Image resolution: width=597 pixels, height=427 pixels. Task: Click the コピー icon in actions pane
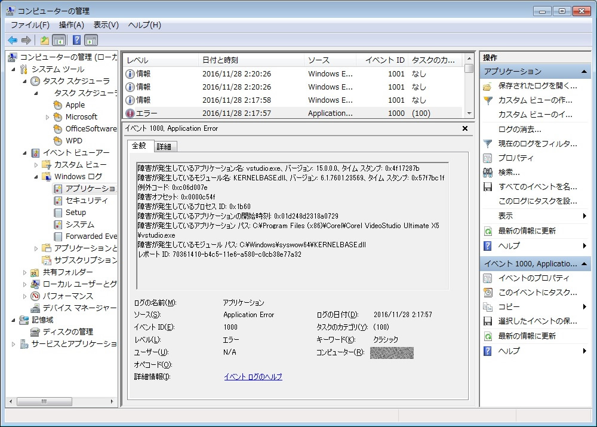pyautogui.click(x=487, y=307)
